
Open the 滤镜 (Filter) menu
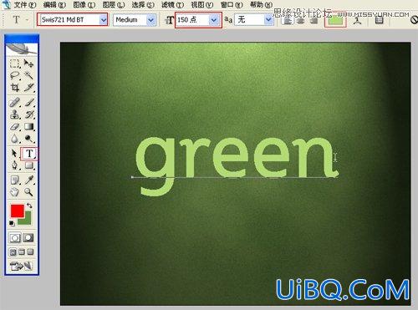click(x=173, y=5)
